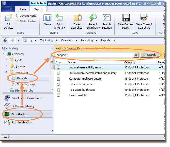Select the All Objects scope icon
This screenshot has height=147, width=170.
pos(8,22)
